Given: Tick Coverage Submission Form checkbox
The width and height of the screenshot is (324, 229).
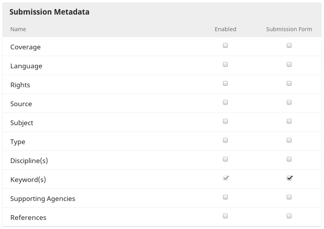Looking at the screenshot, I should [x=289, y=45].
